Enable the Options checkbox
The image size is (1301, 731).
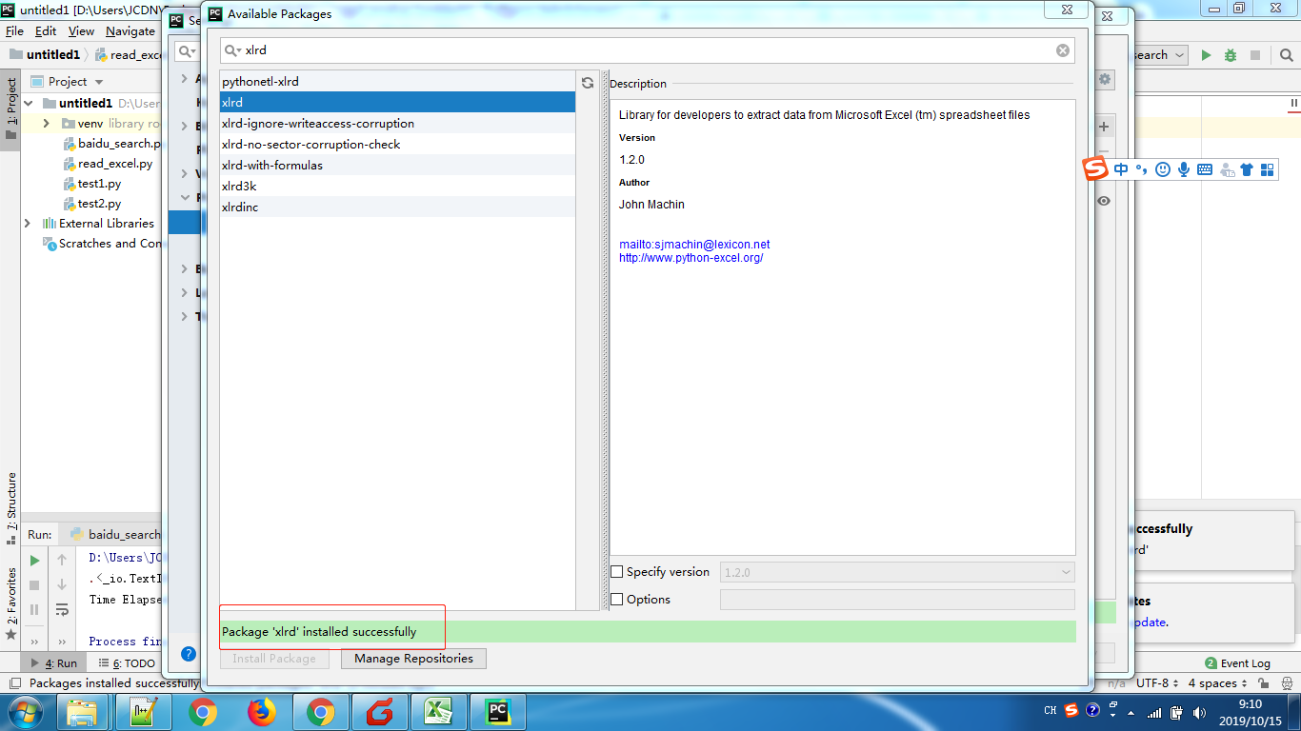pos(616,600)
